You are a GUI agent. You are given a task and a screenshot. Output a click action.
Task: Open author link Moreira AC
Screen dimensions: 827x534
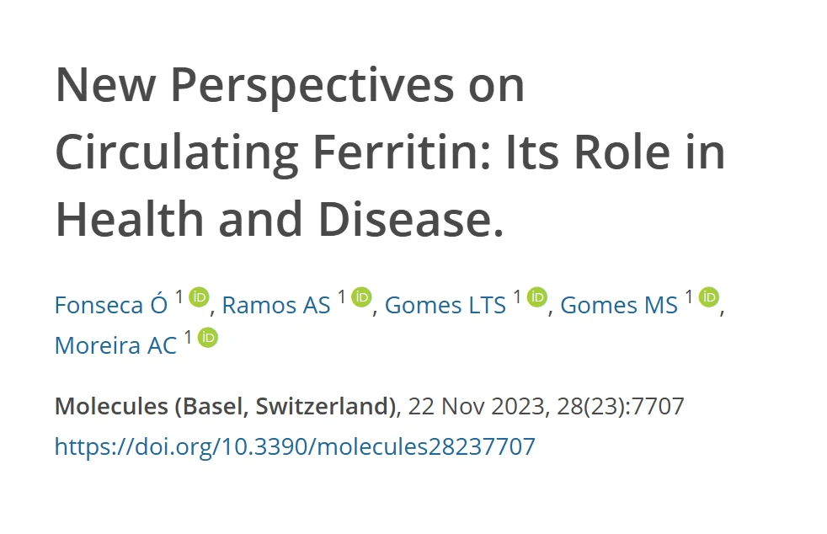[115, 345]
